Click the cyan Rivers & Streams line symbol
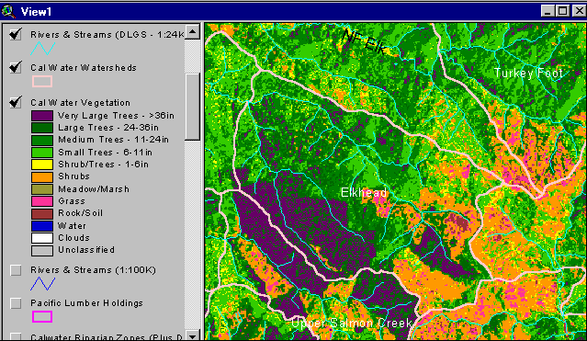The width and height of the screenshot is (587, 341). [x=42, y=49]
